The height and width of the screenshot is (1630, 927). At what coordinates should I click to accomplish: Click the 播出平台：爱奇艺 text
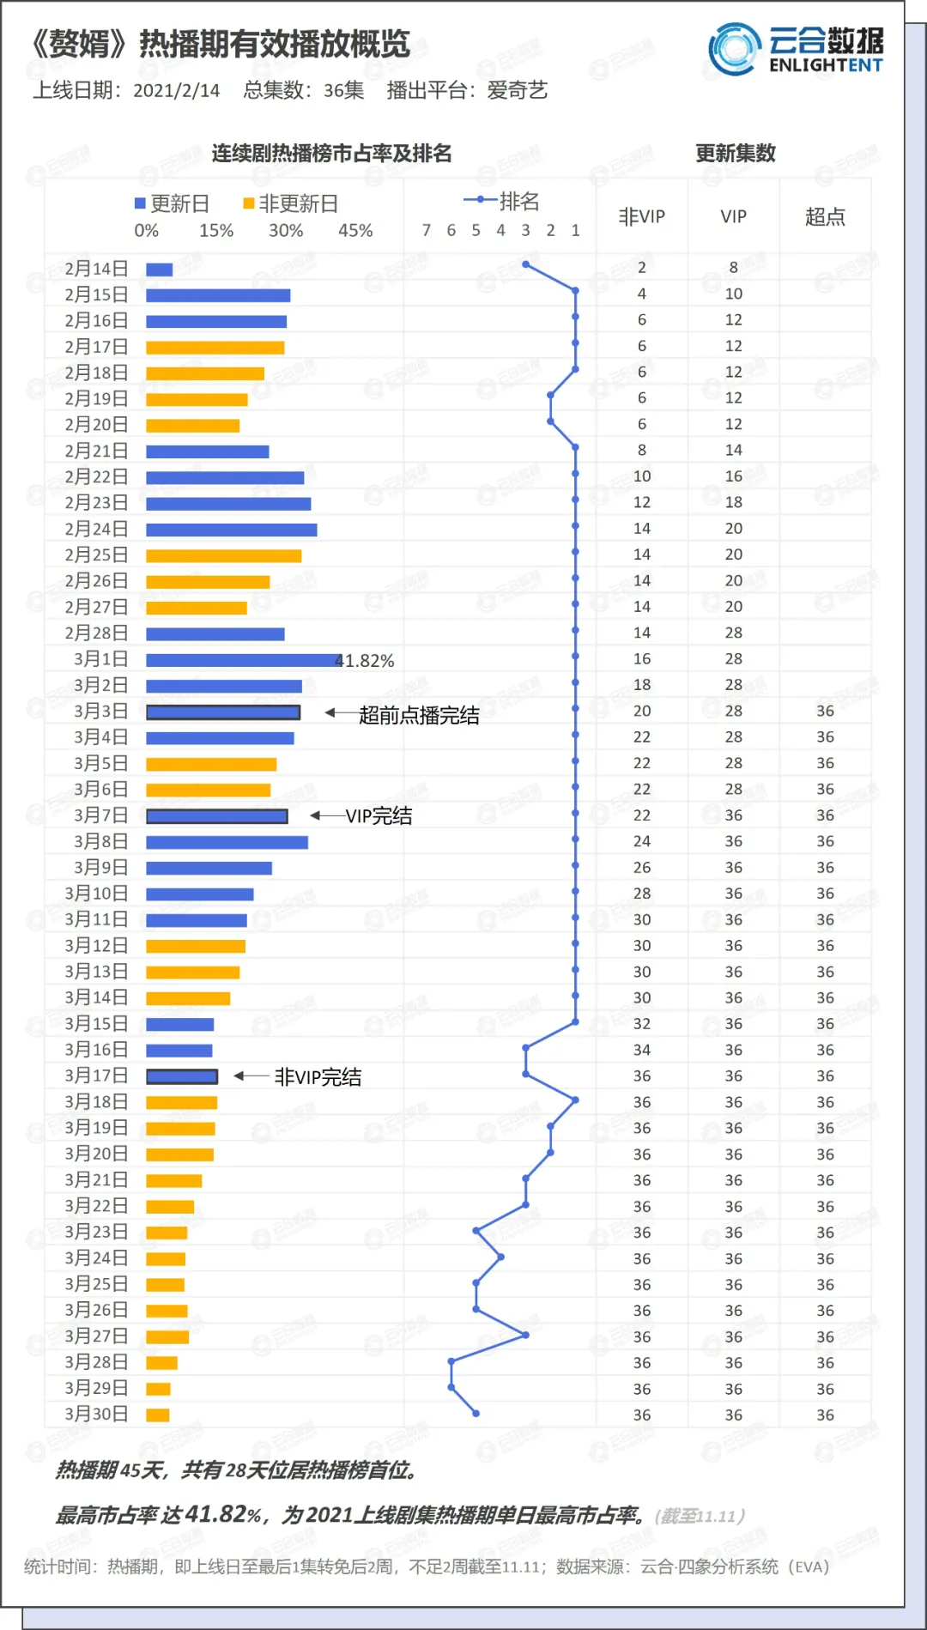tap(467, 90)
